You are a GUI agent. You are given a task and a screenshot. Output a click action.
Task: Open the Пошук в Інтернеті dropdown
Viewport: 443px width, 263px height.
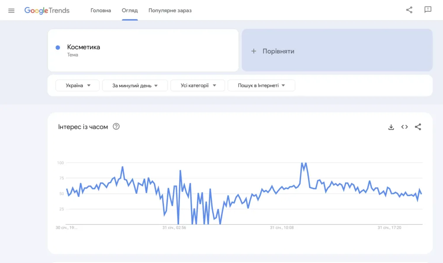(261, 85)
